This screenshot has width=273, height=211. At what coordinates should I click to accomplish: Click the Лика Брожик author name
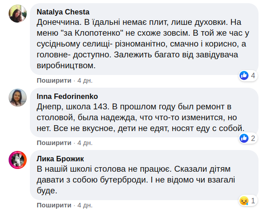click(x=60, y=159)
